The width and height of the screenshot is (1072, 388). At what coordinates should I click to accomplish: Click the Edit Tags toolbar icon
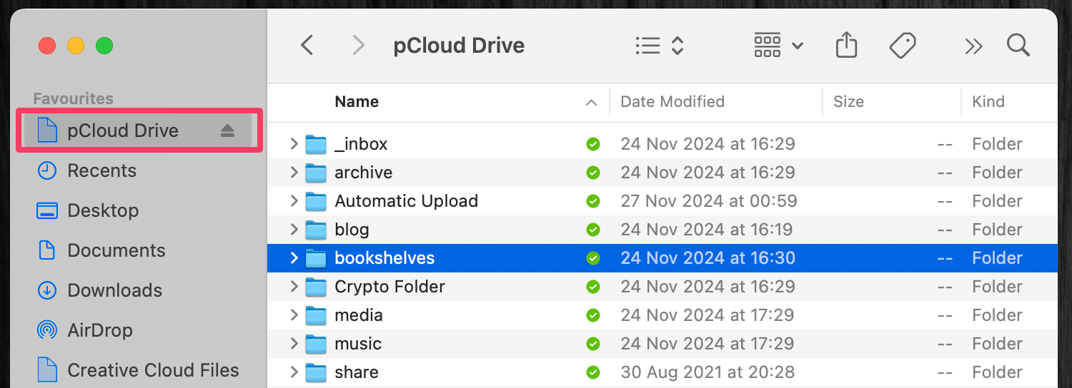[903, 46]
